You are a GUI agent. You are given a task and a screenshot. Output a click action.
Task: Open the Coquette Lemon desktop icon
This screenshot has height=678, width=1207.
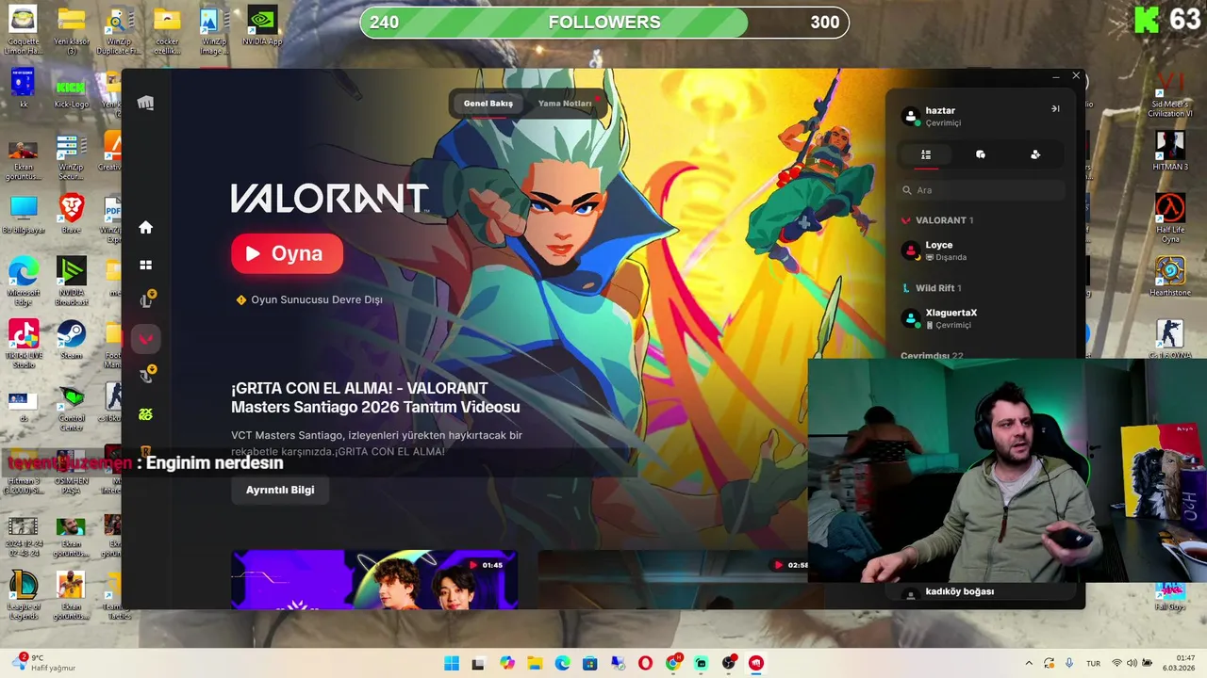[23, 28]
